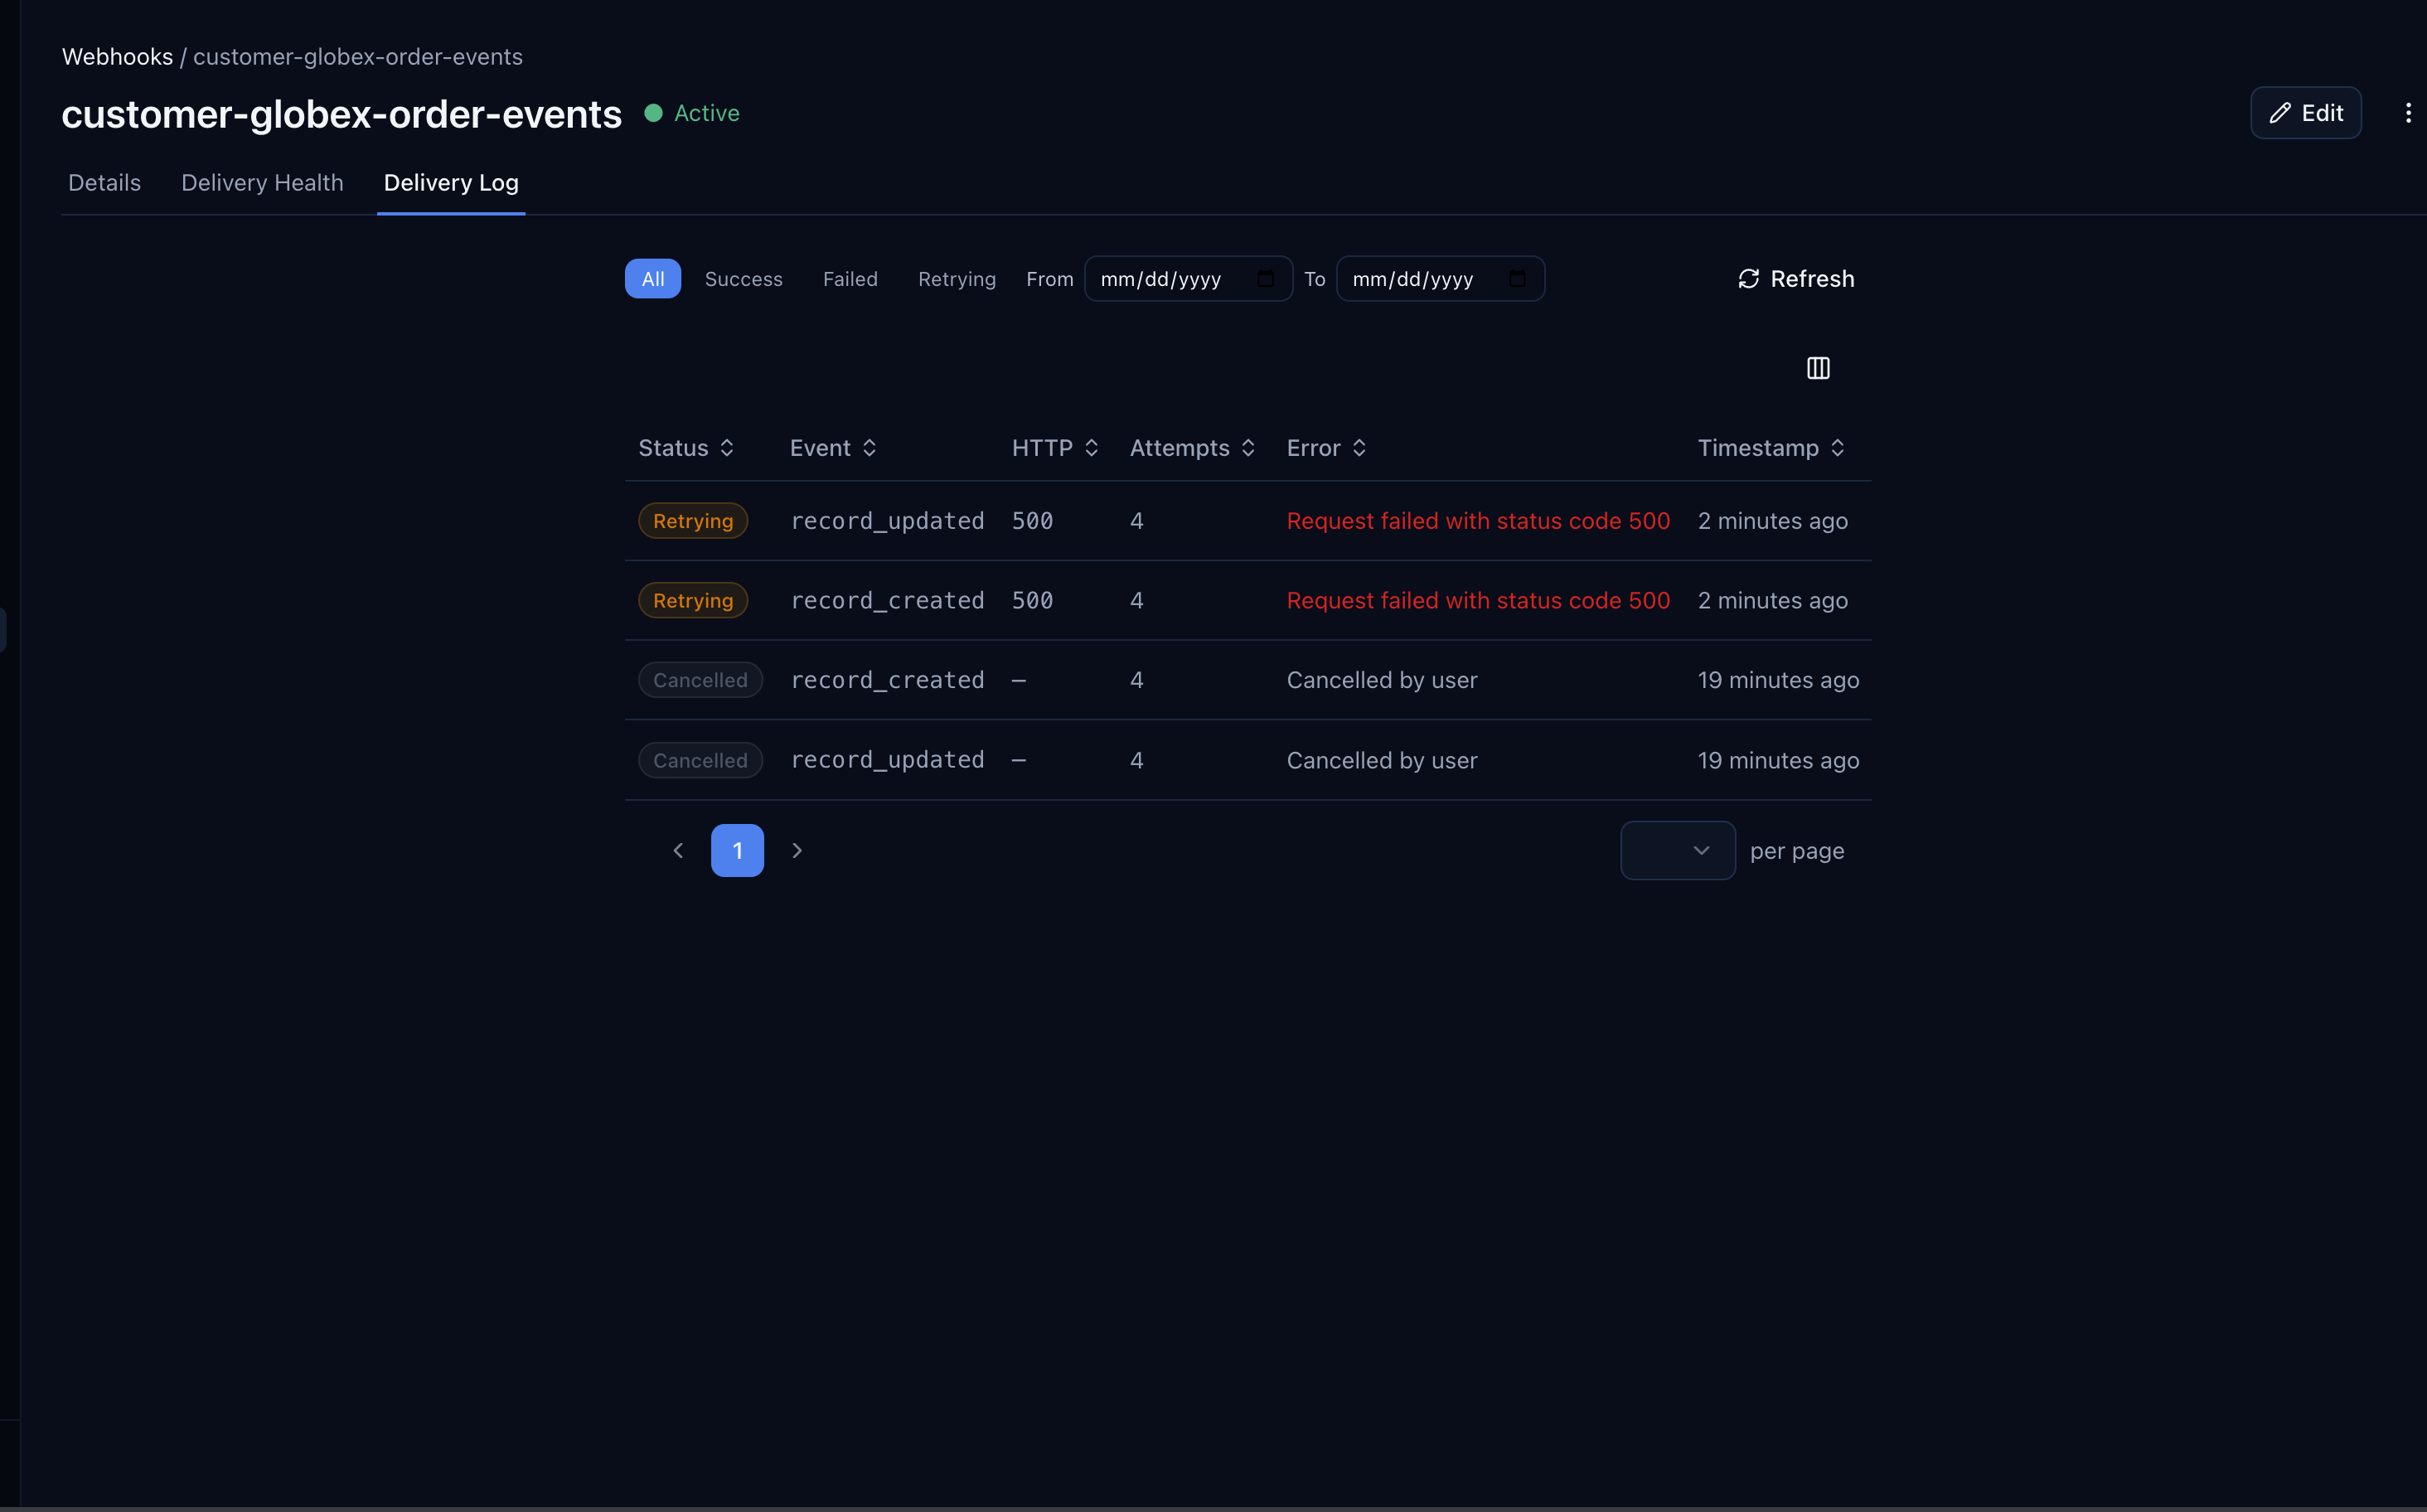Switch to the Details tab

(104, 183)
